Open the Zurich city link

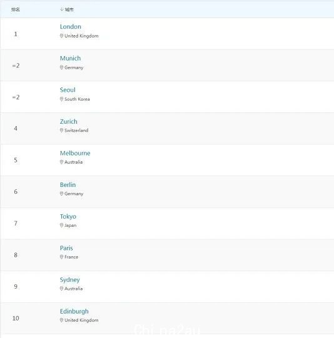pyautogui.click(x=69, y=122)
